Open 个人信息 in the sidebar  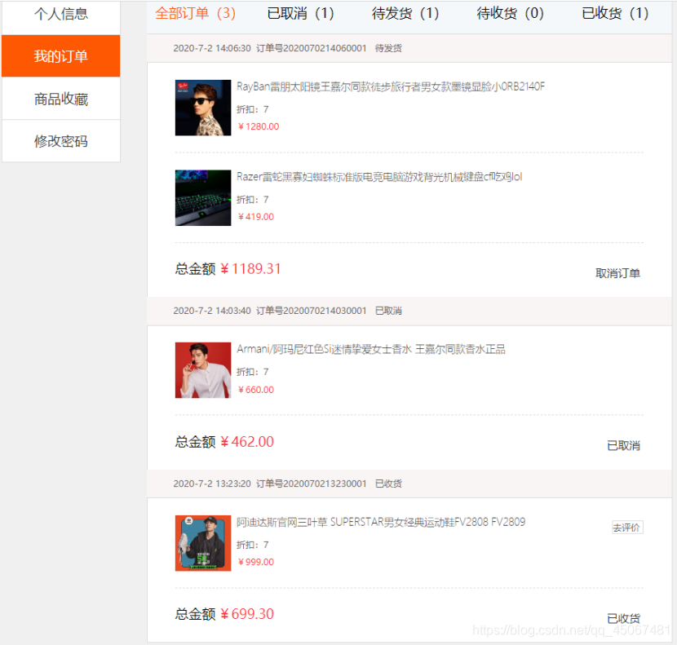[x=61, y=15]
